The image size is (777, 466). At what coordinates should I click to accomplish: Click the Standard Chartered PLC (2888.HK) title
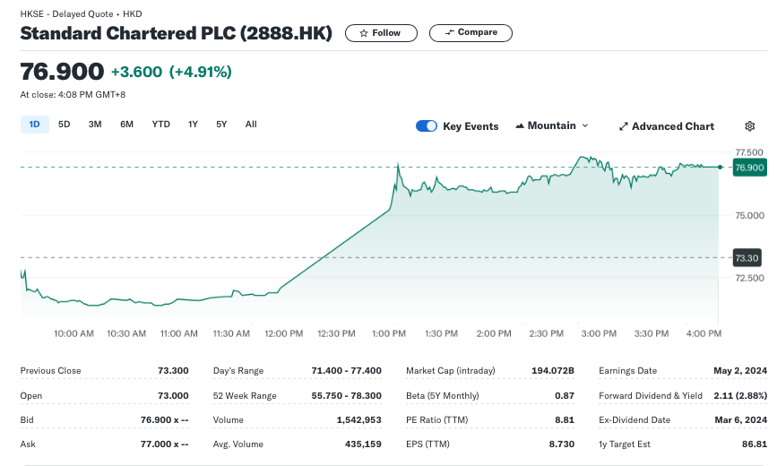(176, 33)
